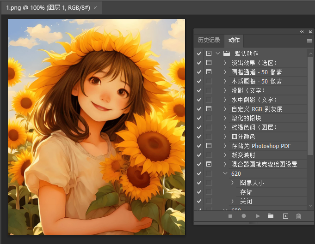Open the Actions panel hamburger menu
Screen dimensions: 315x244
coord(309,41)
